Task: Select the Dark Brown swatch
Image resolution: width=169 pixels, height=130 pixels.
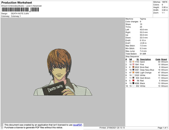Action: (x=133, y=78)
